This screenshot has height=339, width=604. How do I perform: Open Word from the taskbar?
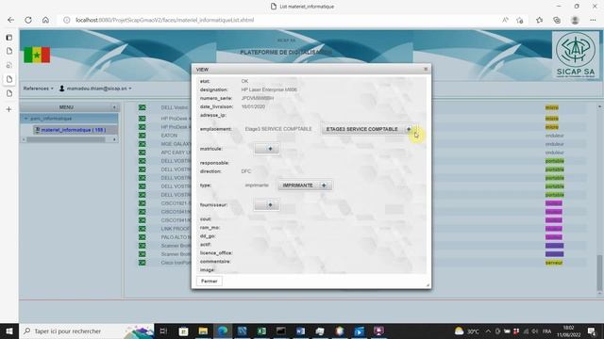coord(301,331)
